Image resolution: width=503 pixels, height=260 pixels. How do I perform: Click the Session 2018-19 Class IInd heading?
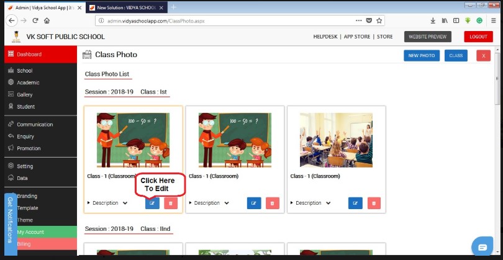point(128,229)
